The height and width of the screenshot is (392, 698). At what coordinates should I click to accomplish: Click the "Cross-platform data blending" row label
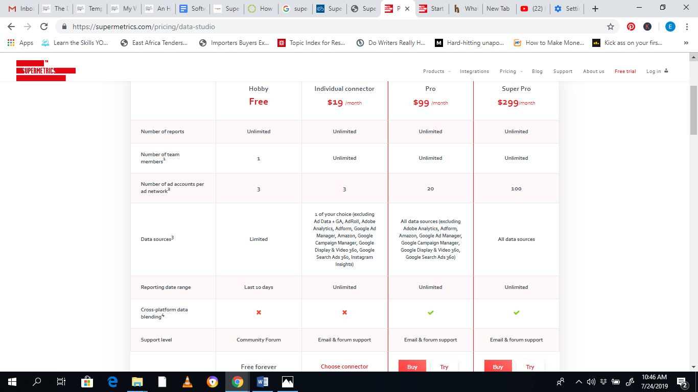click(165, 313)
